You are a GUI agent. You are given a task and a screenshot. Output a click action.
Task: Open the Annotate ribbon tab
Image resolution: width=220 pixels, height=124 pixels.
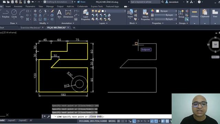tap(18, 7)
